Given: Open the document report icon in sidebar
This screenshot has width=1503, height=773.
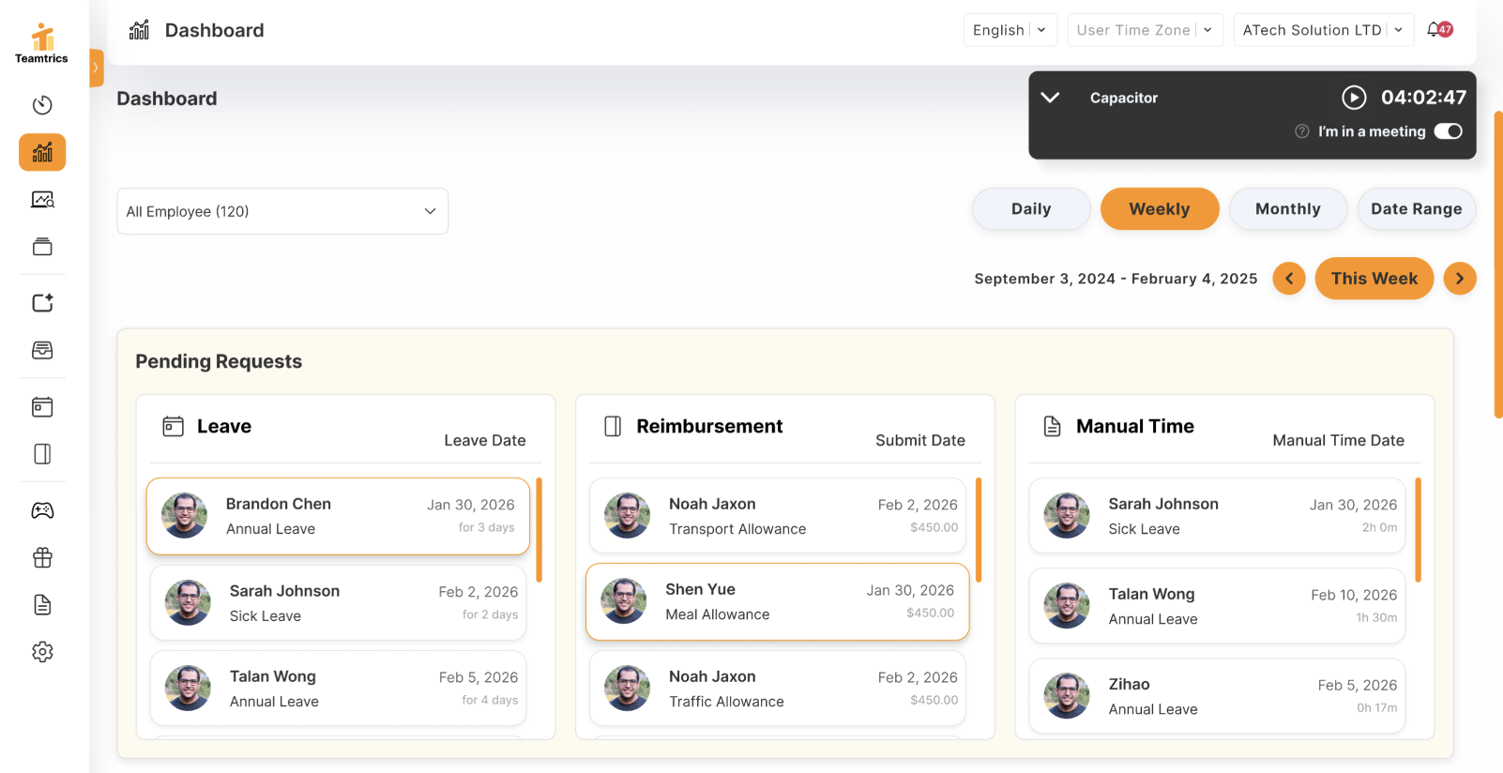Looking at the screenshot, I should click(x=42, y=605).
